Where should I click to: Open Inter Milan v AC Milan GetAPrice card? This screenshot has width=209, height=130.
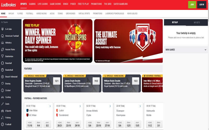click(152, 83)
